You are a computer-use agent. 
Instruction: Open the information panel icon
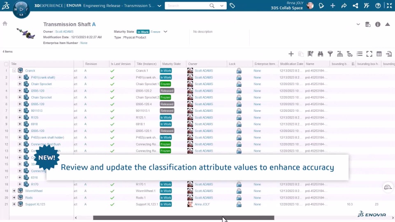click(378, 24)
